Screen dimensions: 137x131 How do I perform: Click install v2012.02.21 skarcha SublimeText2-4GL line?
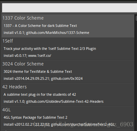(x=59, y=124)
